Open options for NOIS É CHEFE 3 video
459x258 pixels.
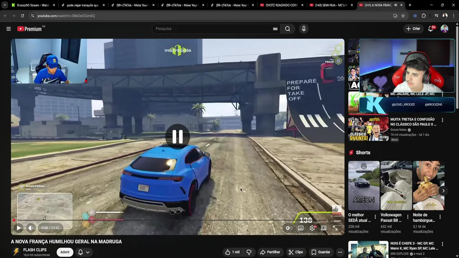[442, 244]
